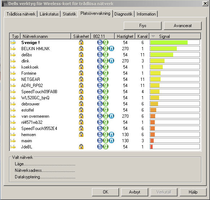Select the network named ADRI_RP02
The image size is (210, 200).
(32, 86)
